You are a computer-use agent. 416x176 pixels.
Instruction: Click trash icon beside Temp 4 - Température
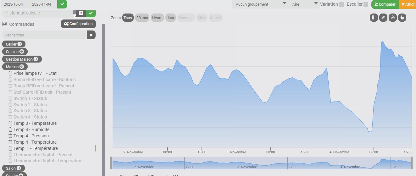[10, 142]
